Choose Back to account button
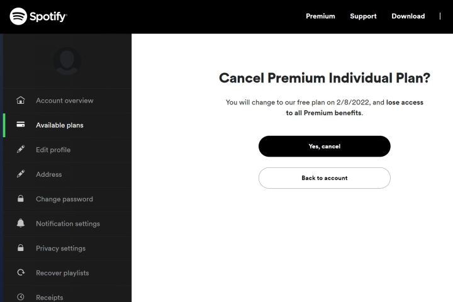The height and width of the screenshot is (302, 453). [325, 178]
